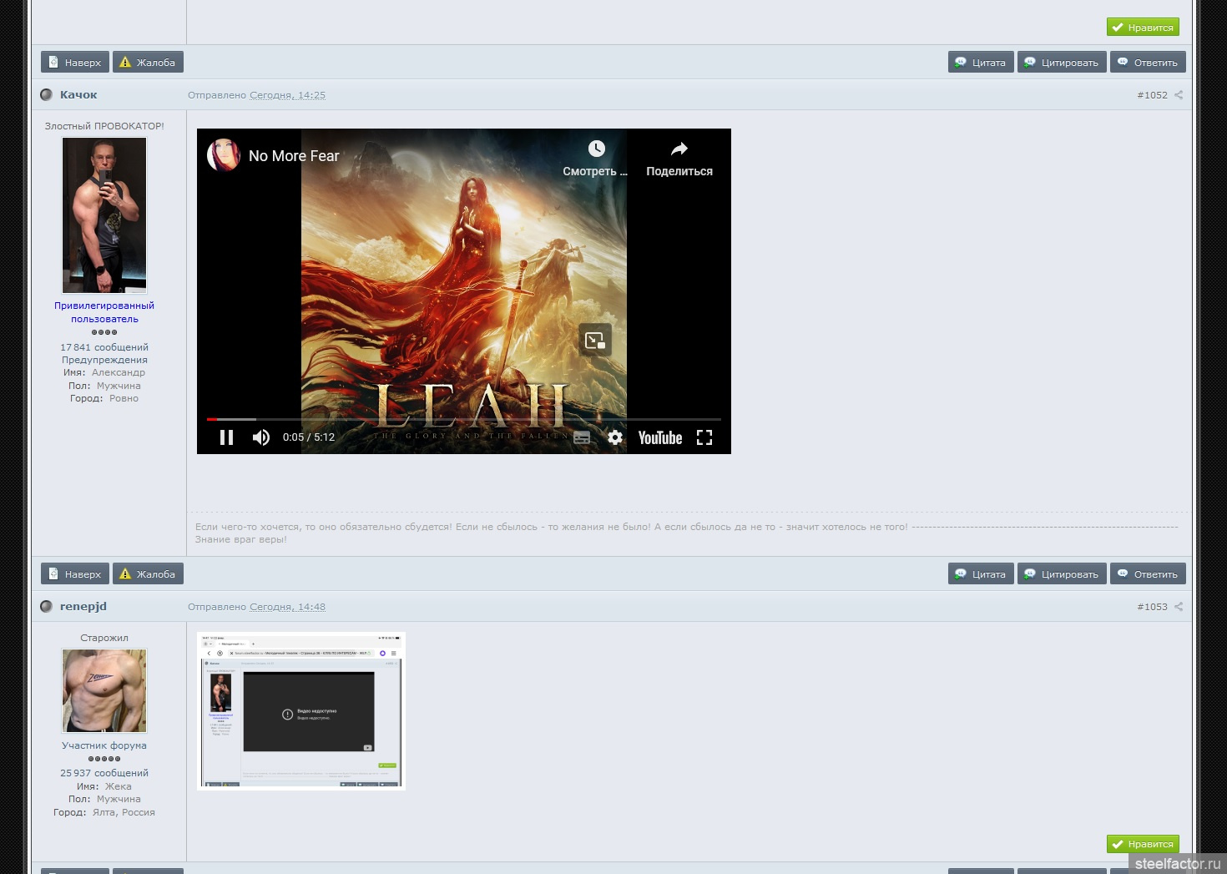Image resolution: width=1227 pixels, height=874 pixels.
Task: Click Ответить above renepjd post
Action: point(1148,573)
